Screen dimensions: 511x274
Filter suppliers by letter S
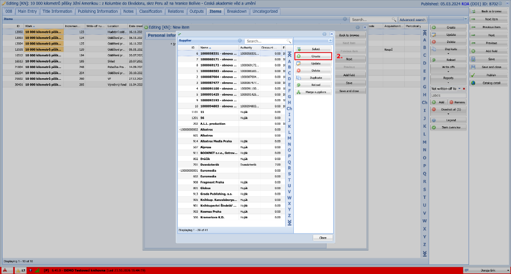tap(289, 173)
